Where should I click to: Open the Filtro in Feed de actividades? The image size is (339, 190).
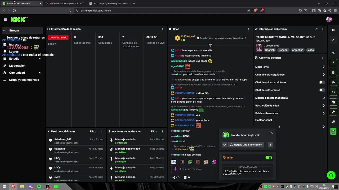(x=93, y=131)
